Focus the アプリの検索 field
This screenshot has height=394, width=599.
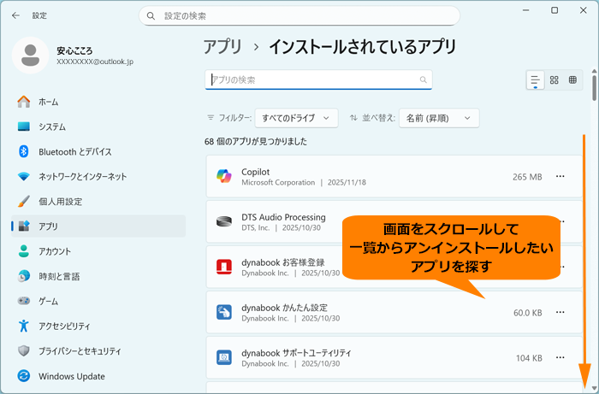(x=318, y=79)
